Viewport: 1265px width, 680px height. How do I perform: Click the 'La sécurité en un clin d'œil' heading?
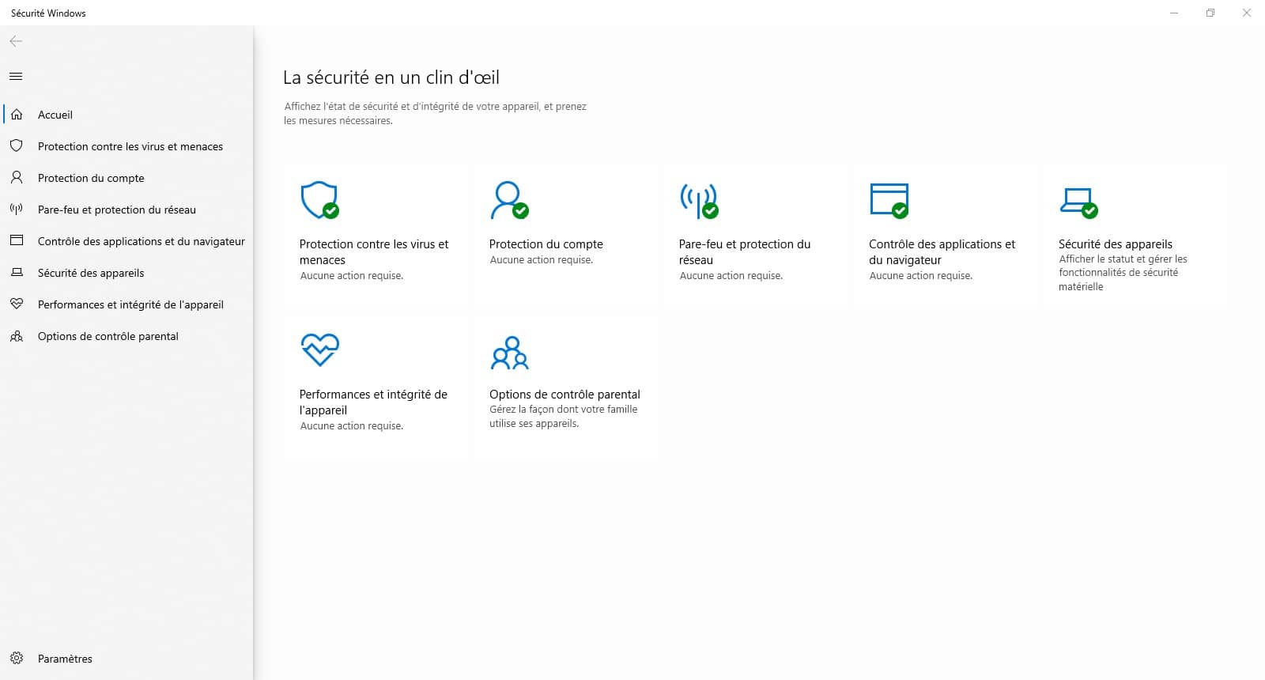click(x=391, y=77)
